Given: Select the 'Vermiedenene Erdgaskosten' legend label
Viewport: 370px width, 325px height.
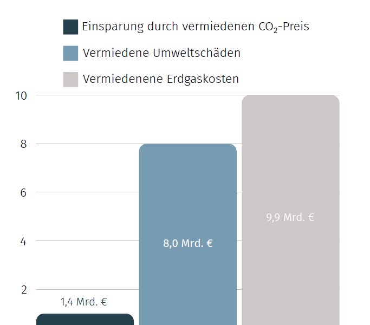Looking at the screenshot, I should pyautogui.click(x=161, y=79).
